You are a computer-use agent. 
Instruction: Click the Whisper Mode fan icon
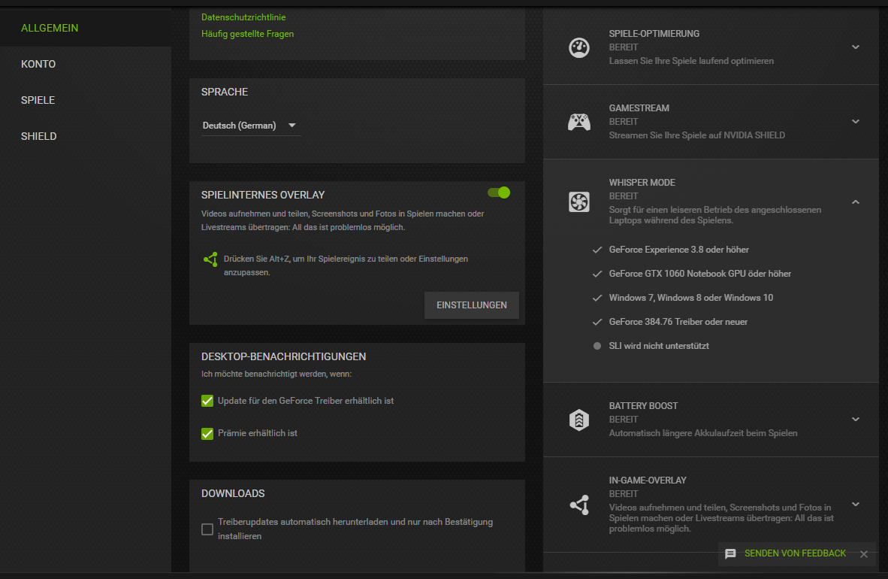(578, 202)
